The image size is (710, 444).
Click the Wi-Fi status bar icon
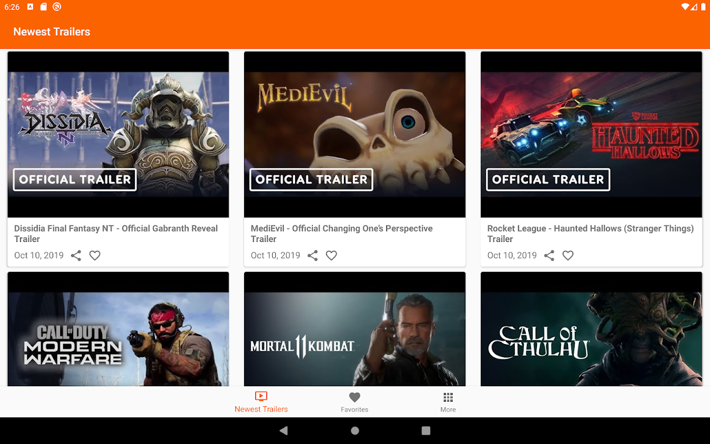(686, 7)
